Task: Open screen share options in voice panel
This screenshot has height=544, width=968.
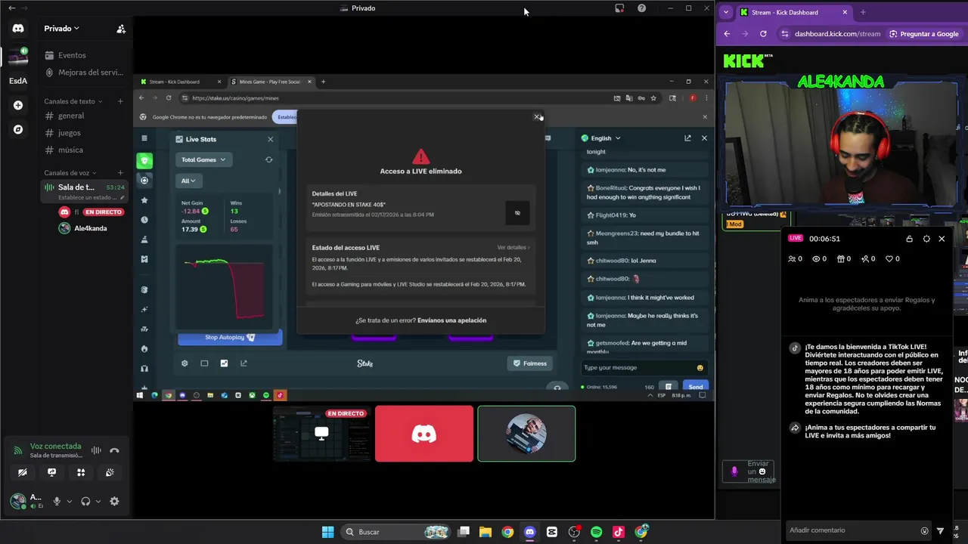Action: 51,472
